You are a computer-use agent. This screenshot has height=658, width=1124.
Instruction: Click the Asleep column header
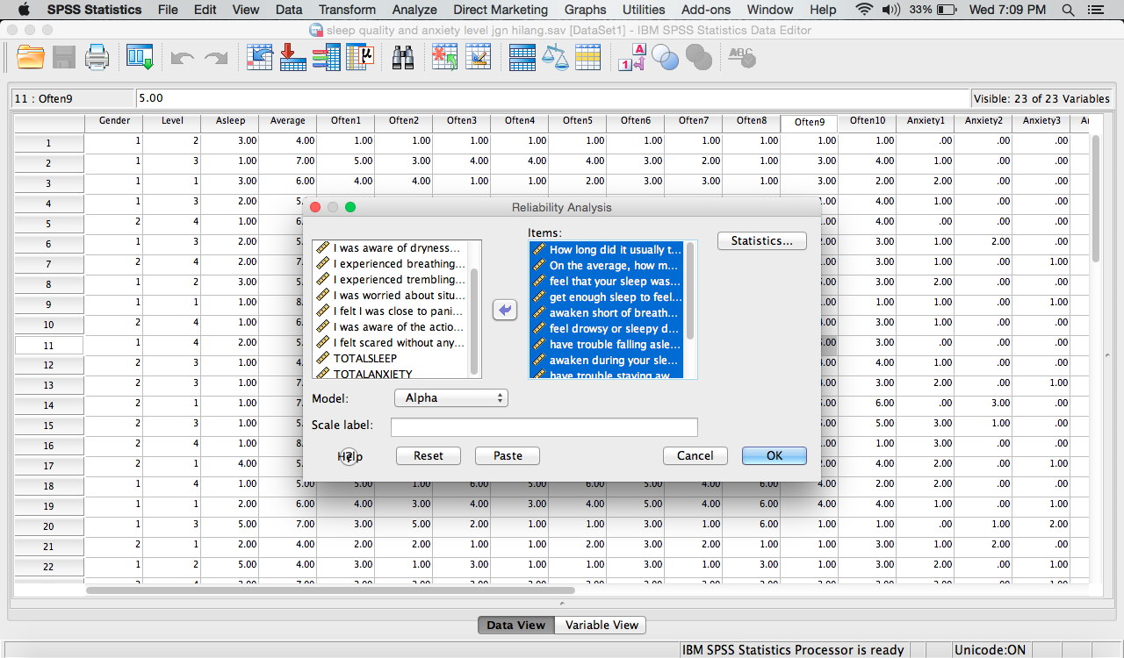(230, 121)
